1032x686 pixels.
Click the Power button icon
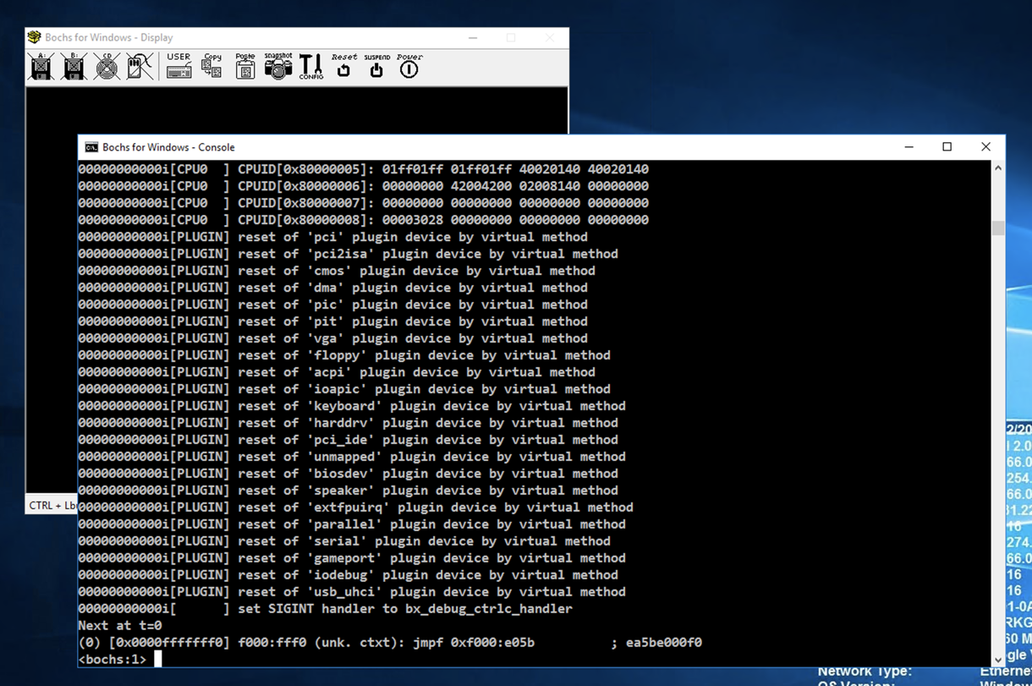tap(409, 66)
